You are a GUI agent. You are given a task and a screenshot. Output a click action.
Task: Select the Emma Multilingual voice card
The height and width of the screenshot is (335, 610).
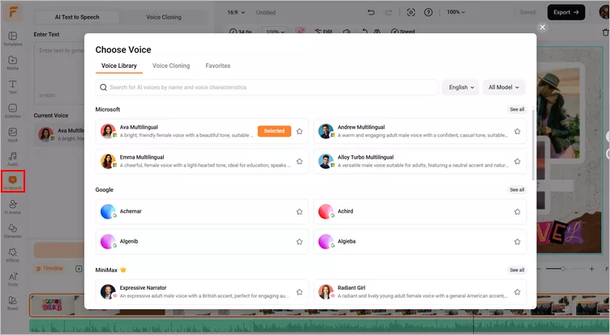[202, 161]
